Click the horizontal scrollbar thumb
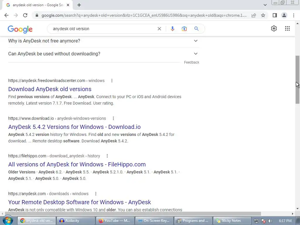This screenshot has height=225, width=300. click(133, 214)
